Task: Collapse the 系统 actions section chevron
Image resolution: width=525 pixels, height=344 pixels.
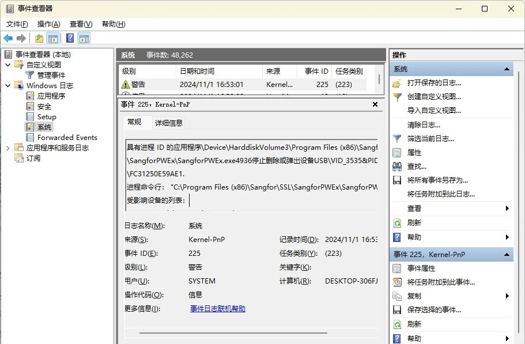Action: [x=507, y=68]
